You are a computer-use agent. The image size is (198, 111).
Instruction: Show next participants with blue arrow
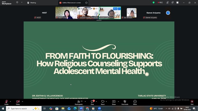point(168,13)
